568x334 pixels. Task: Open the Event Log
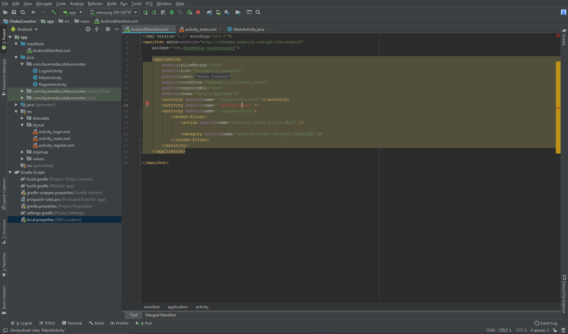pyautogui.click(x=546, y=323)
